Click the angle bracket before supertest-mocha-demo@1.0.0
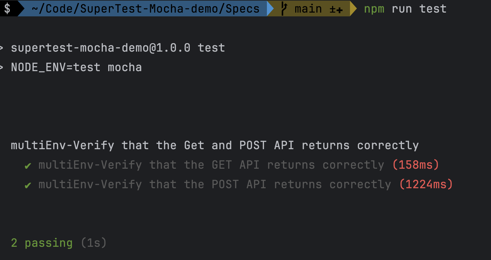This screenshot has height=260, width=491. click(2, 48)
